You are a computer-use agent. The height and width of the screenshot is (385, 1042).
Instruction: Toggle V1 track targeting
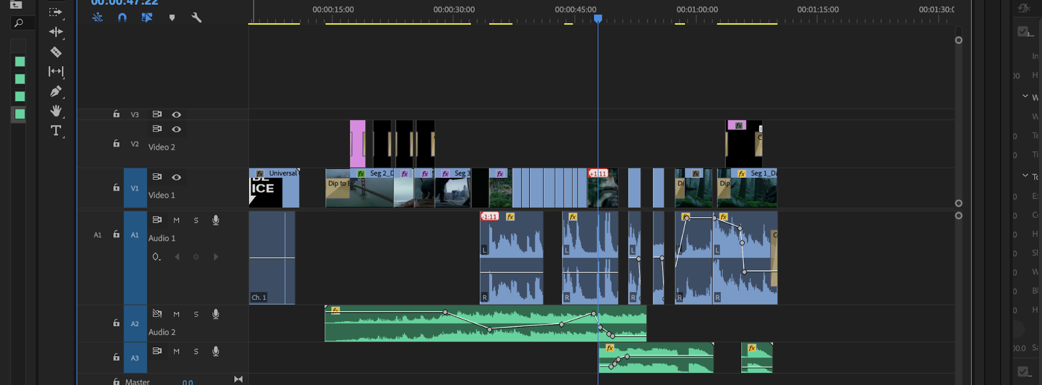coord(135,188)
